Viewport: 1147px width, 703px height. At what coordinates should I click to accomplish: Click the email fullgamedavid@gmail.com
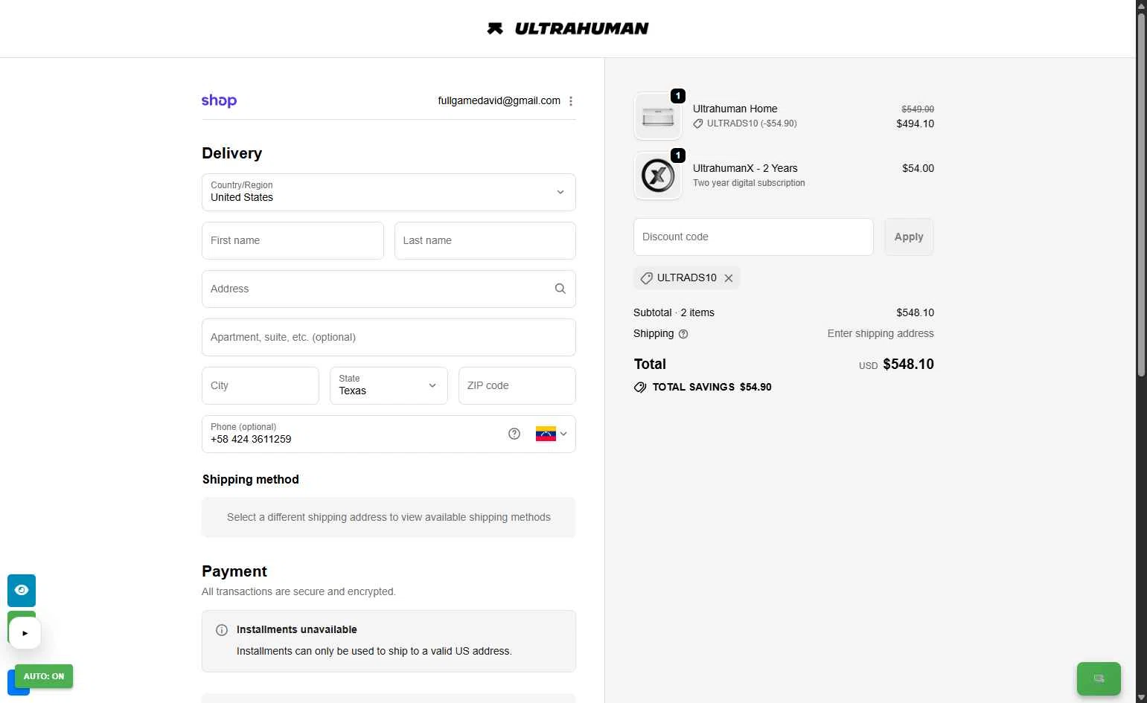click(x=499, y=100)
